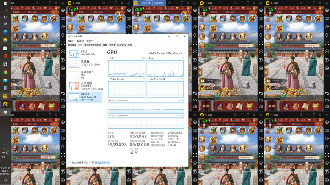Collapse sidebar with chevrons right of window 3

(x=260, y=3)
